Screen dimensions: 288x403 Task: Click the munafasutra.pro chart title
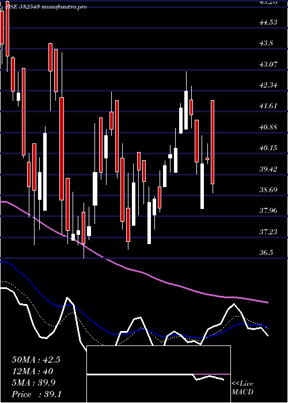click(x=46, y=7)
